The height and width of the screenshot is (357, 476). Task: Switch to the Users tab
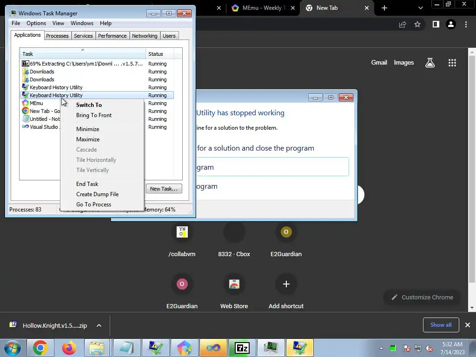pos(169,36)
